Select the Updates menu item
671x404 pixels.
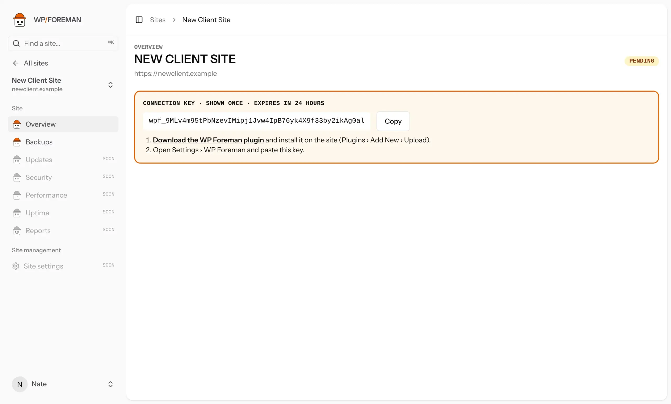click(x=63, y=160)
